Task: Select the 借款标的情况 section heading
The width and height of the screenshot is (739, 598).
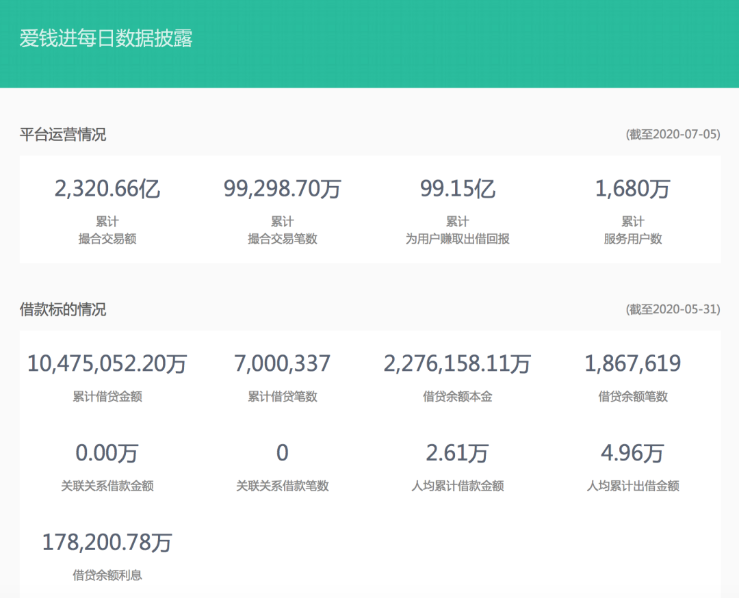Action: (63, 310)
